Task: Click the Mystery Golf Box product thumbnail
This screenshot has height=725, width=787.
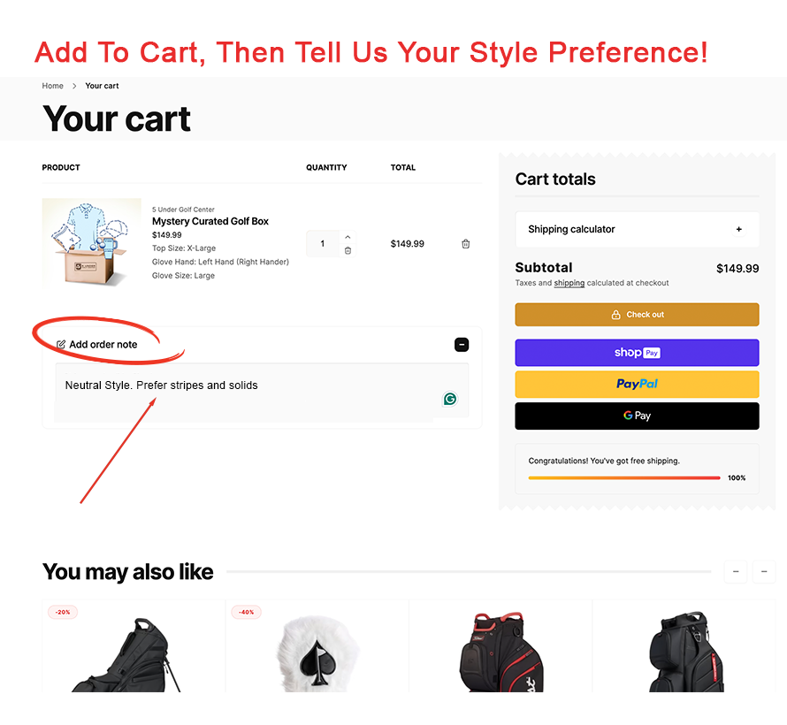Action: pos(92,242)
